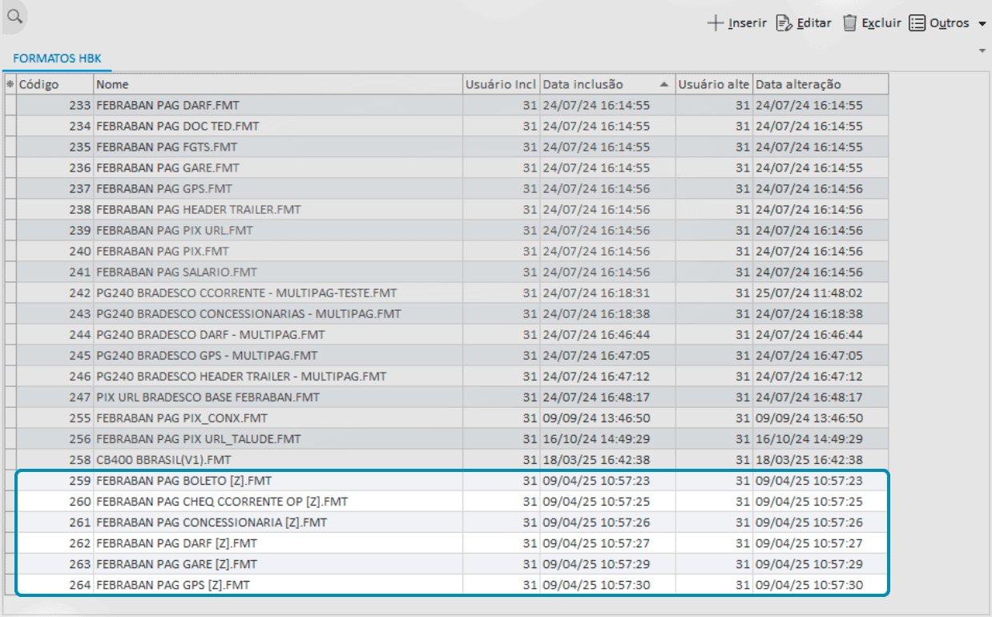992x617 pixels.
Task: Click row indicator cell for code 233
Action: [10, 105]
